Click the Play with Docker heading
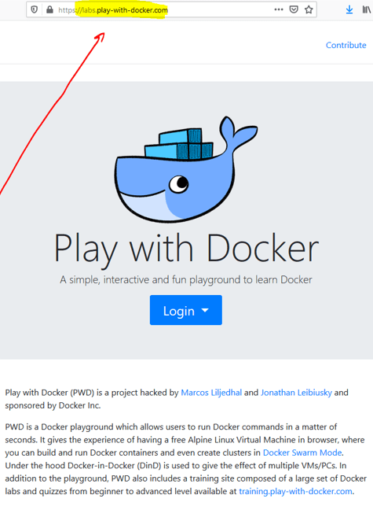 click(186, 249)
